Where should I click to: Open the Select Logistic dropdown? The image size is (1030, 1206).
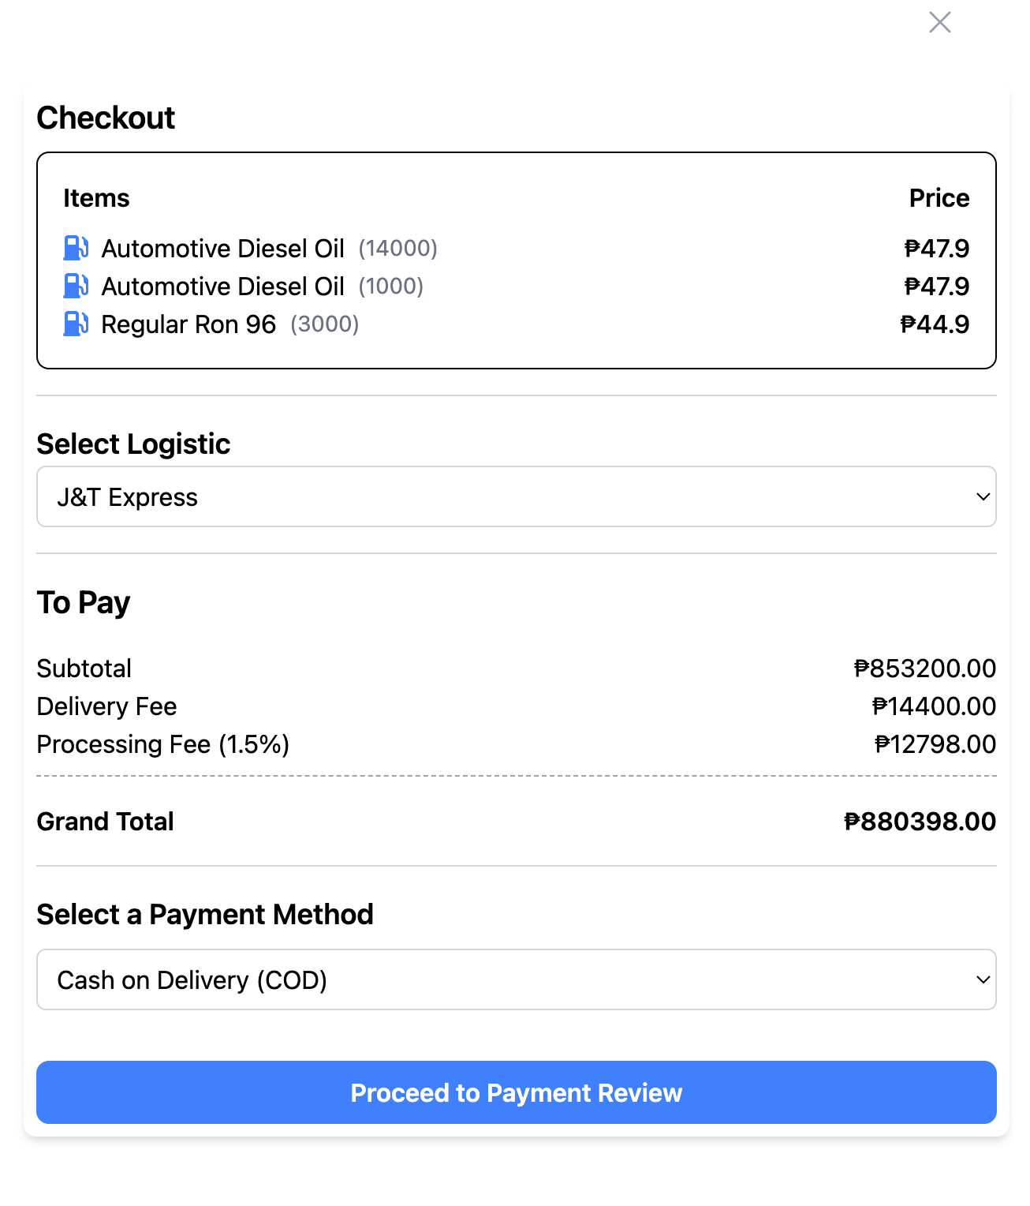[x=516, y=496]
